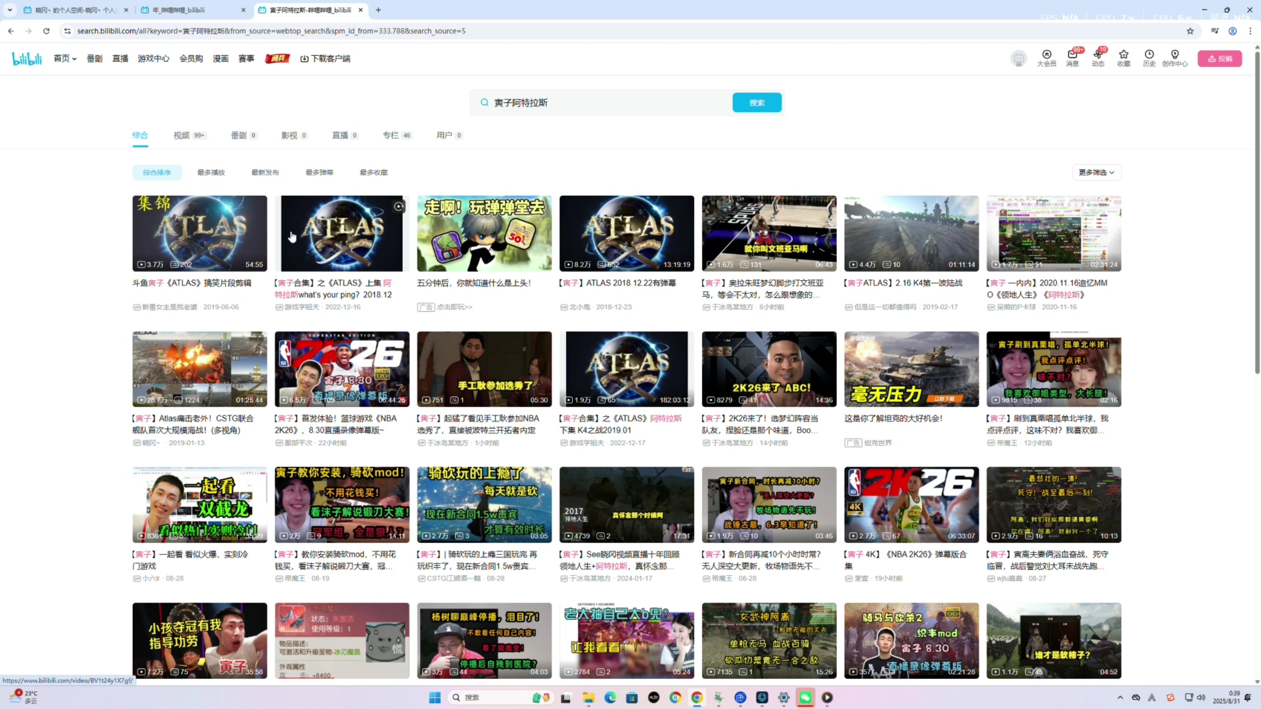Close the 晓冈 个人空间 browser tab

[x=126, y=10]
